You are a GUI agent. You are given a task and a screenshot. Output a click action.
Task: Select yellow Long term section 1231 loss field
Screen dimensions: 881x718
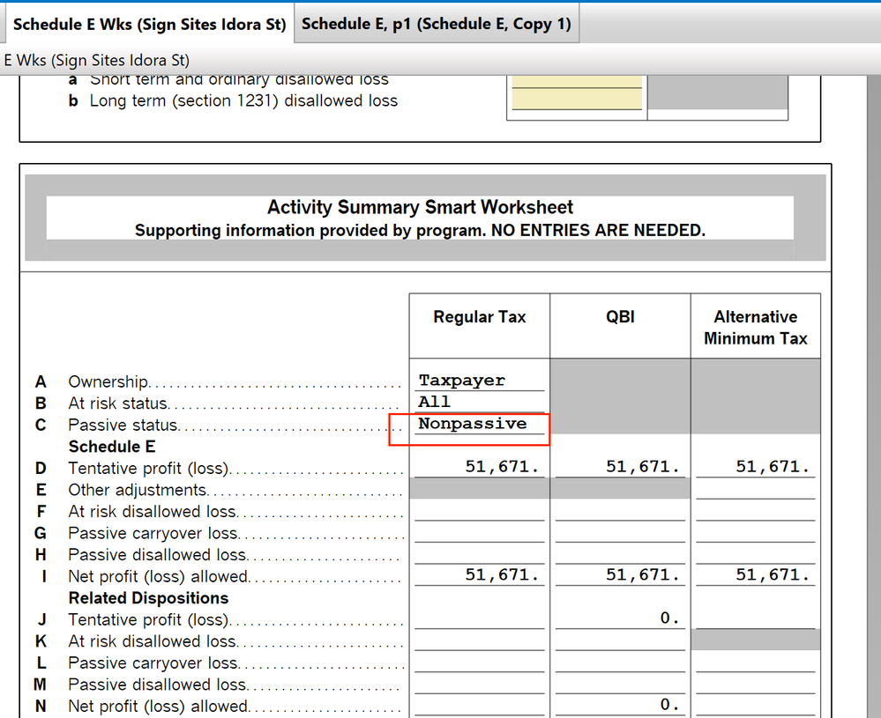pyautogui.click(x=577, y=100)
